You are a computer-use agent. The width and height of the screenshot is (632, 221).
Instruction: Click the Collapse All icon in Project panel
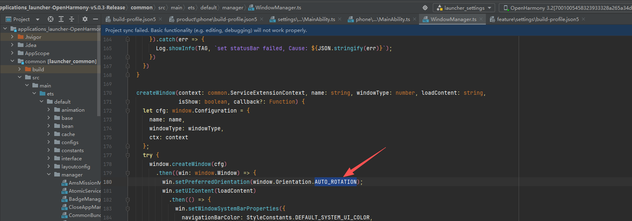(x=72, y=19)
